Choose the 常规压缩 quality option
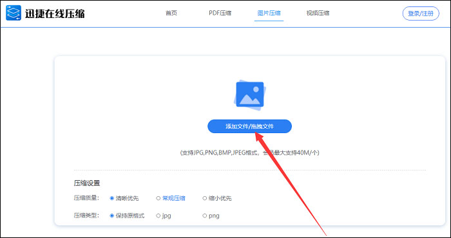Screen dimensions: 451x238 click(171, 198)
